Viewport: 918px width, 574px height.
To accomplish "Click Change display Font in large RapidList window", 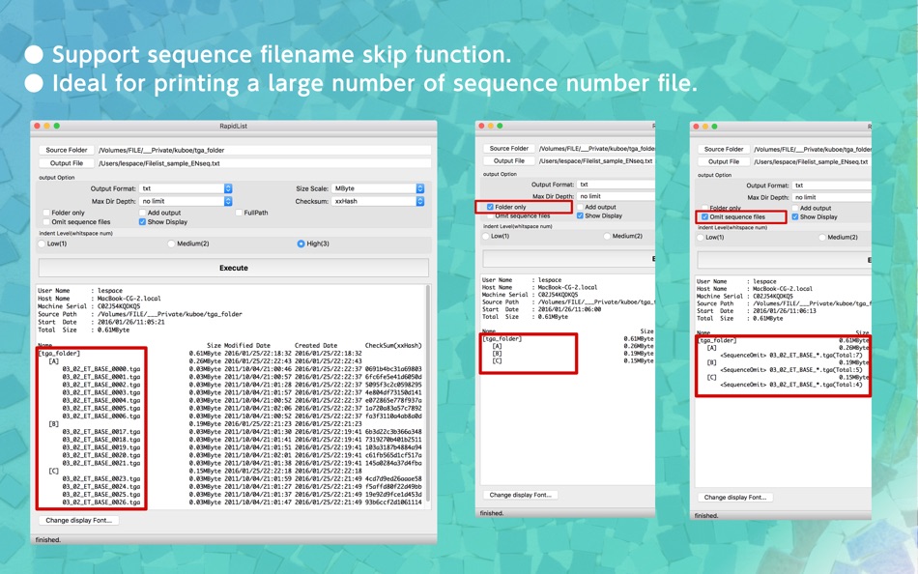I will pos(78,520).
